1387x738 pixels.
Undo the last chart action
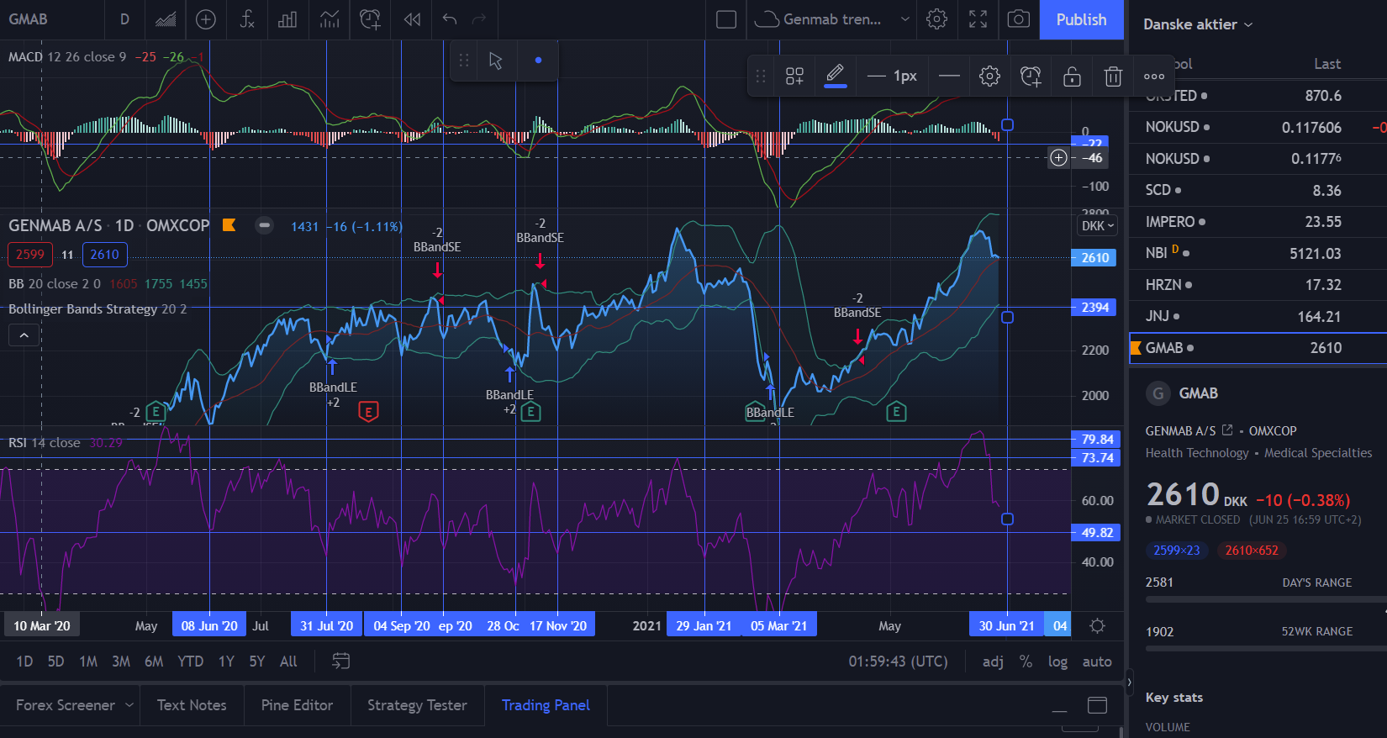450,19
